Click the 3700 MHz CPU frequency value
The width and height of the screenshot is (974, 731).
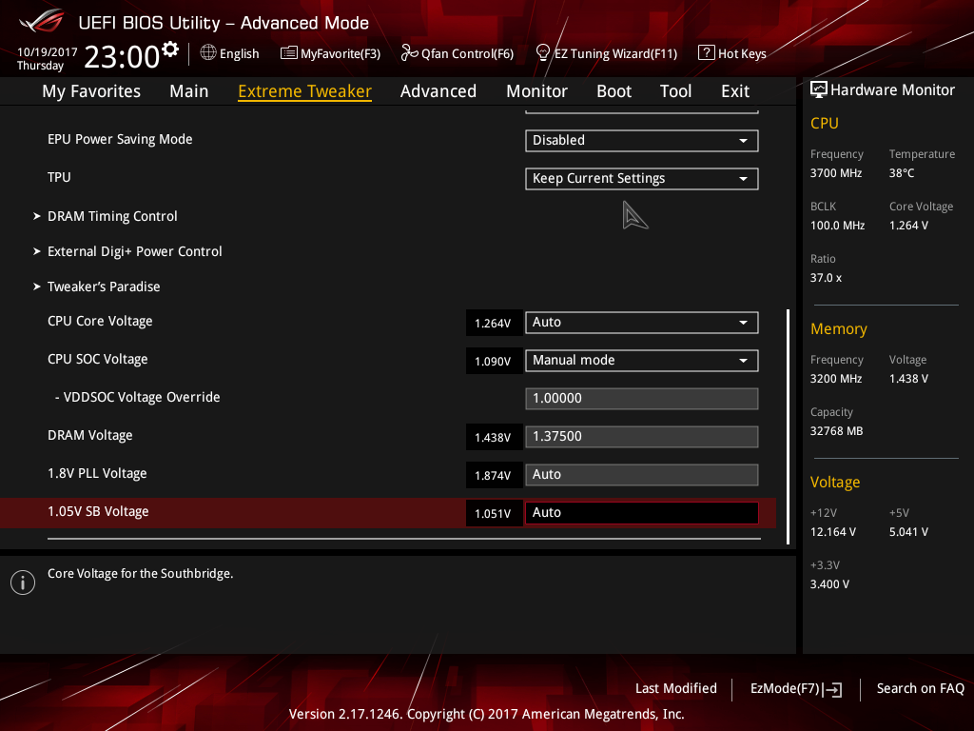point(836,173)
